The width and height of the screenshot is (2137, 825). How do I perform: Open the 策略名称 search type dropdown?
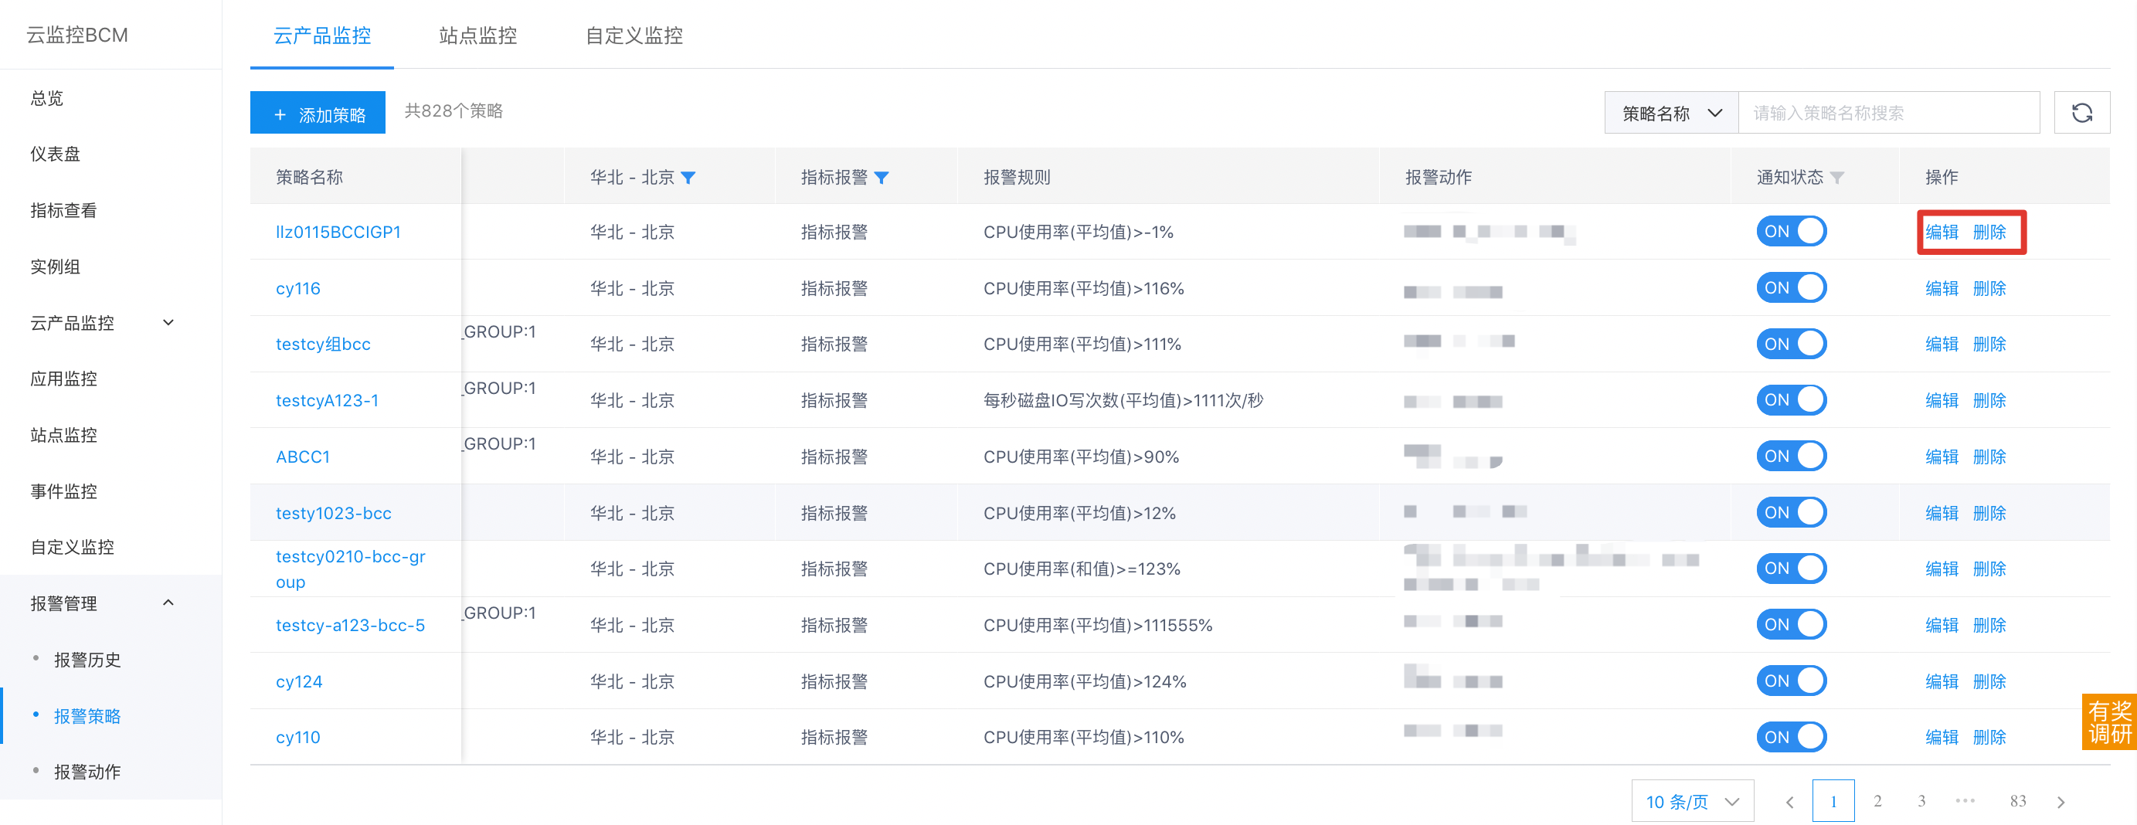pyautogui.click(x=1671, y=113)
